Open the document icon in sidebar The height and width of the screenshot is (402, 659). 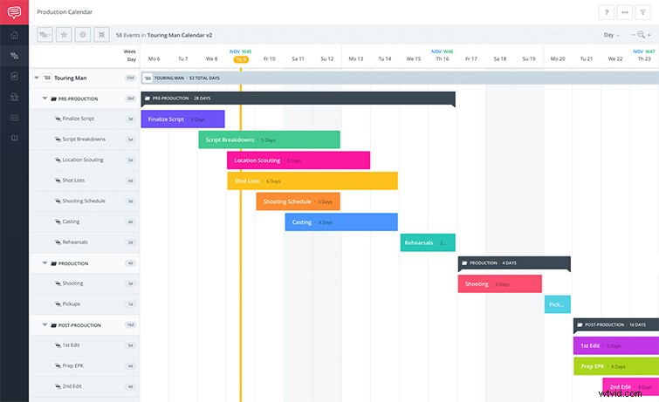(14, 77)
